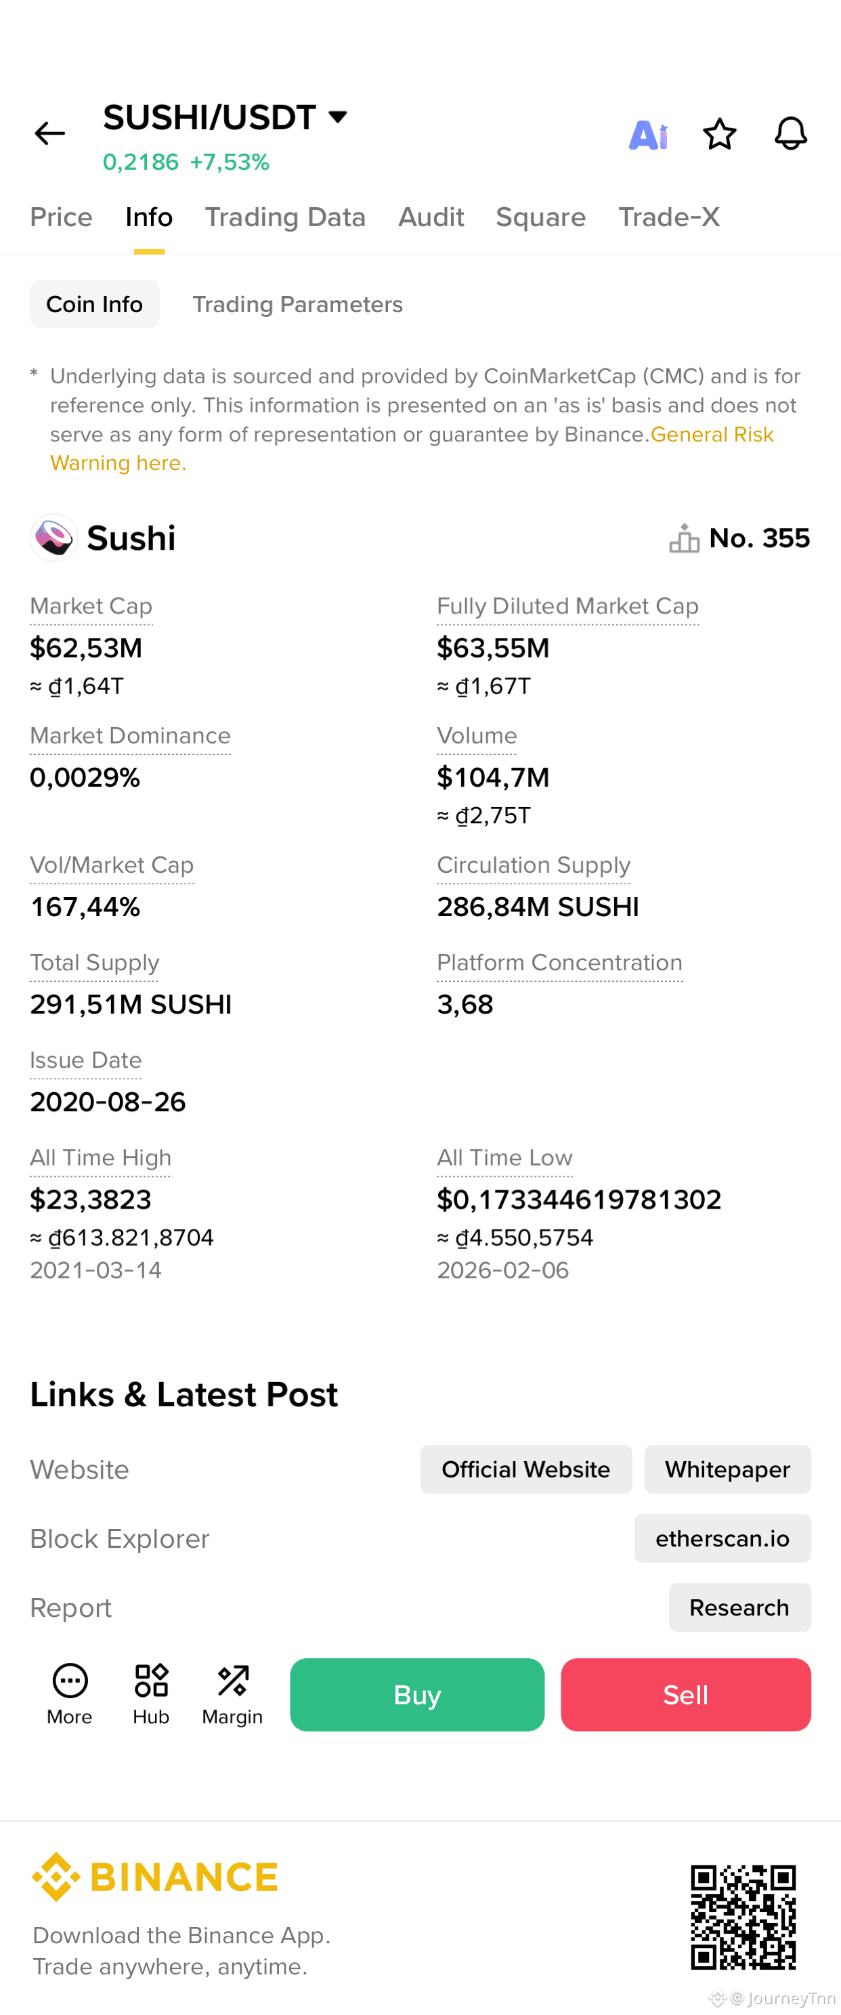
Task: Open the price alert bell icon
Action: click(790, 134)
